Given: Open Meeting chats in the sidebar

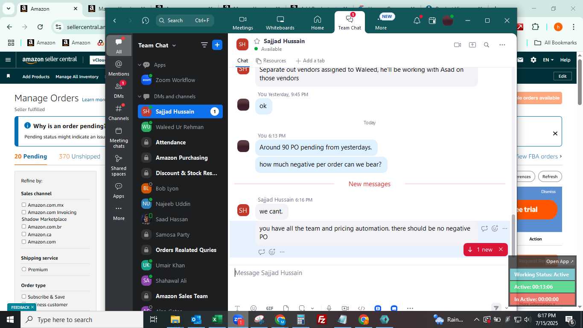Looking at the screenshot, I should pos(119,137).
